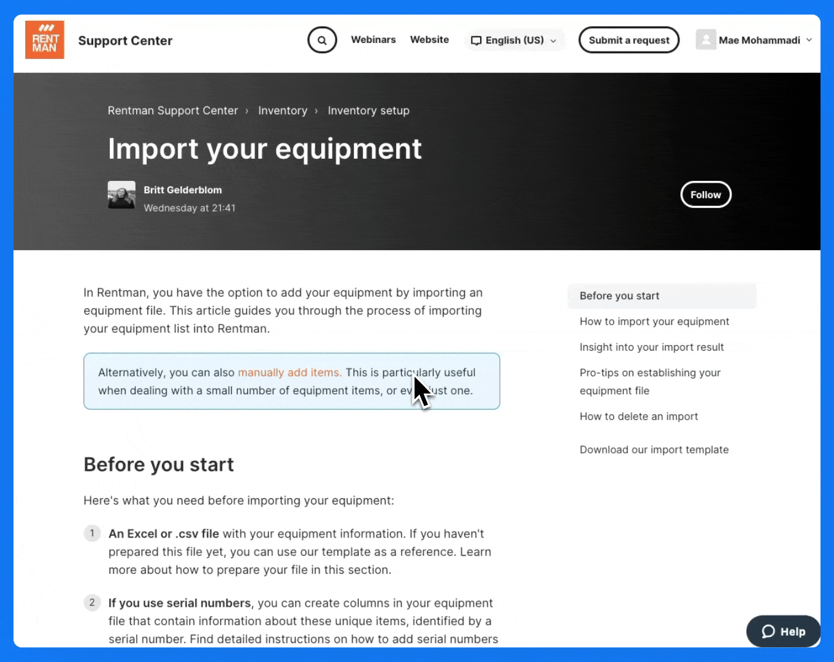Expand the English (US) language dropdown
The width and height of the screenshot is (834, 662).
point(514,40)
